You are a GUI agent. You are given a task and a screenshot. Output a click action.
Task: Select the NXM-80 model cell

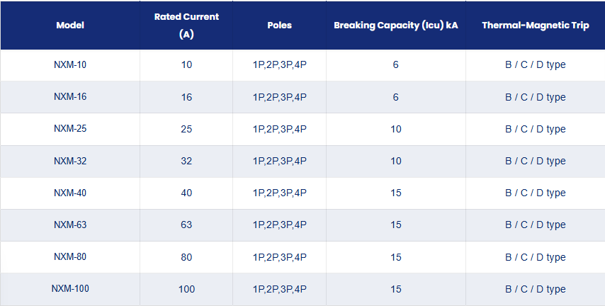click(70, 257)
